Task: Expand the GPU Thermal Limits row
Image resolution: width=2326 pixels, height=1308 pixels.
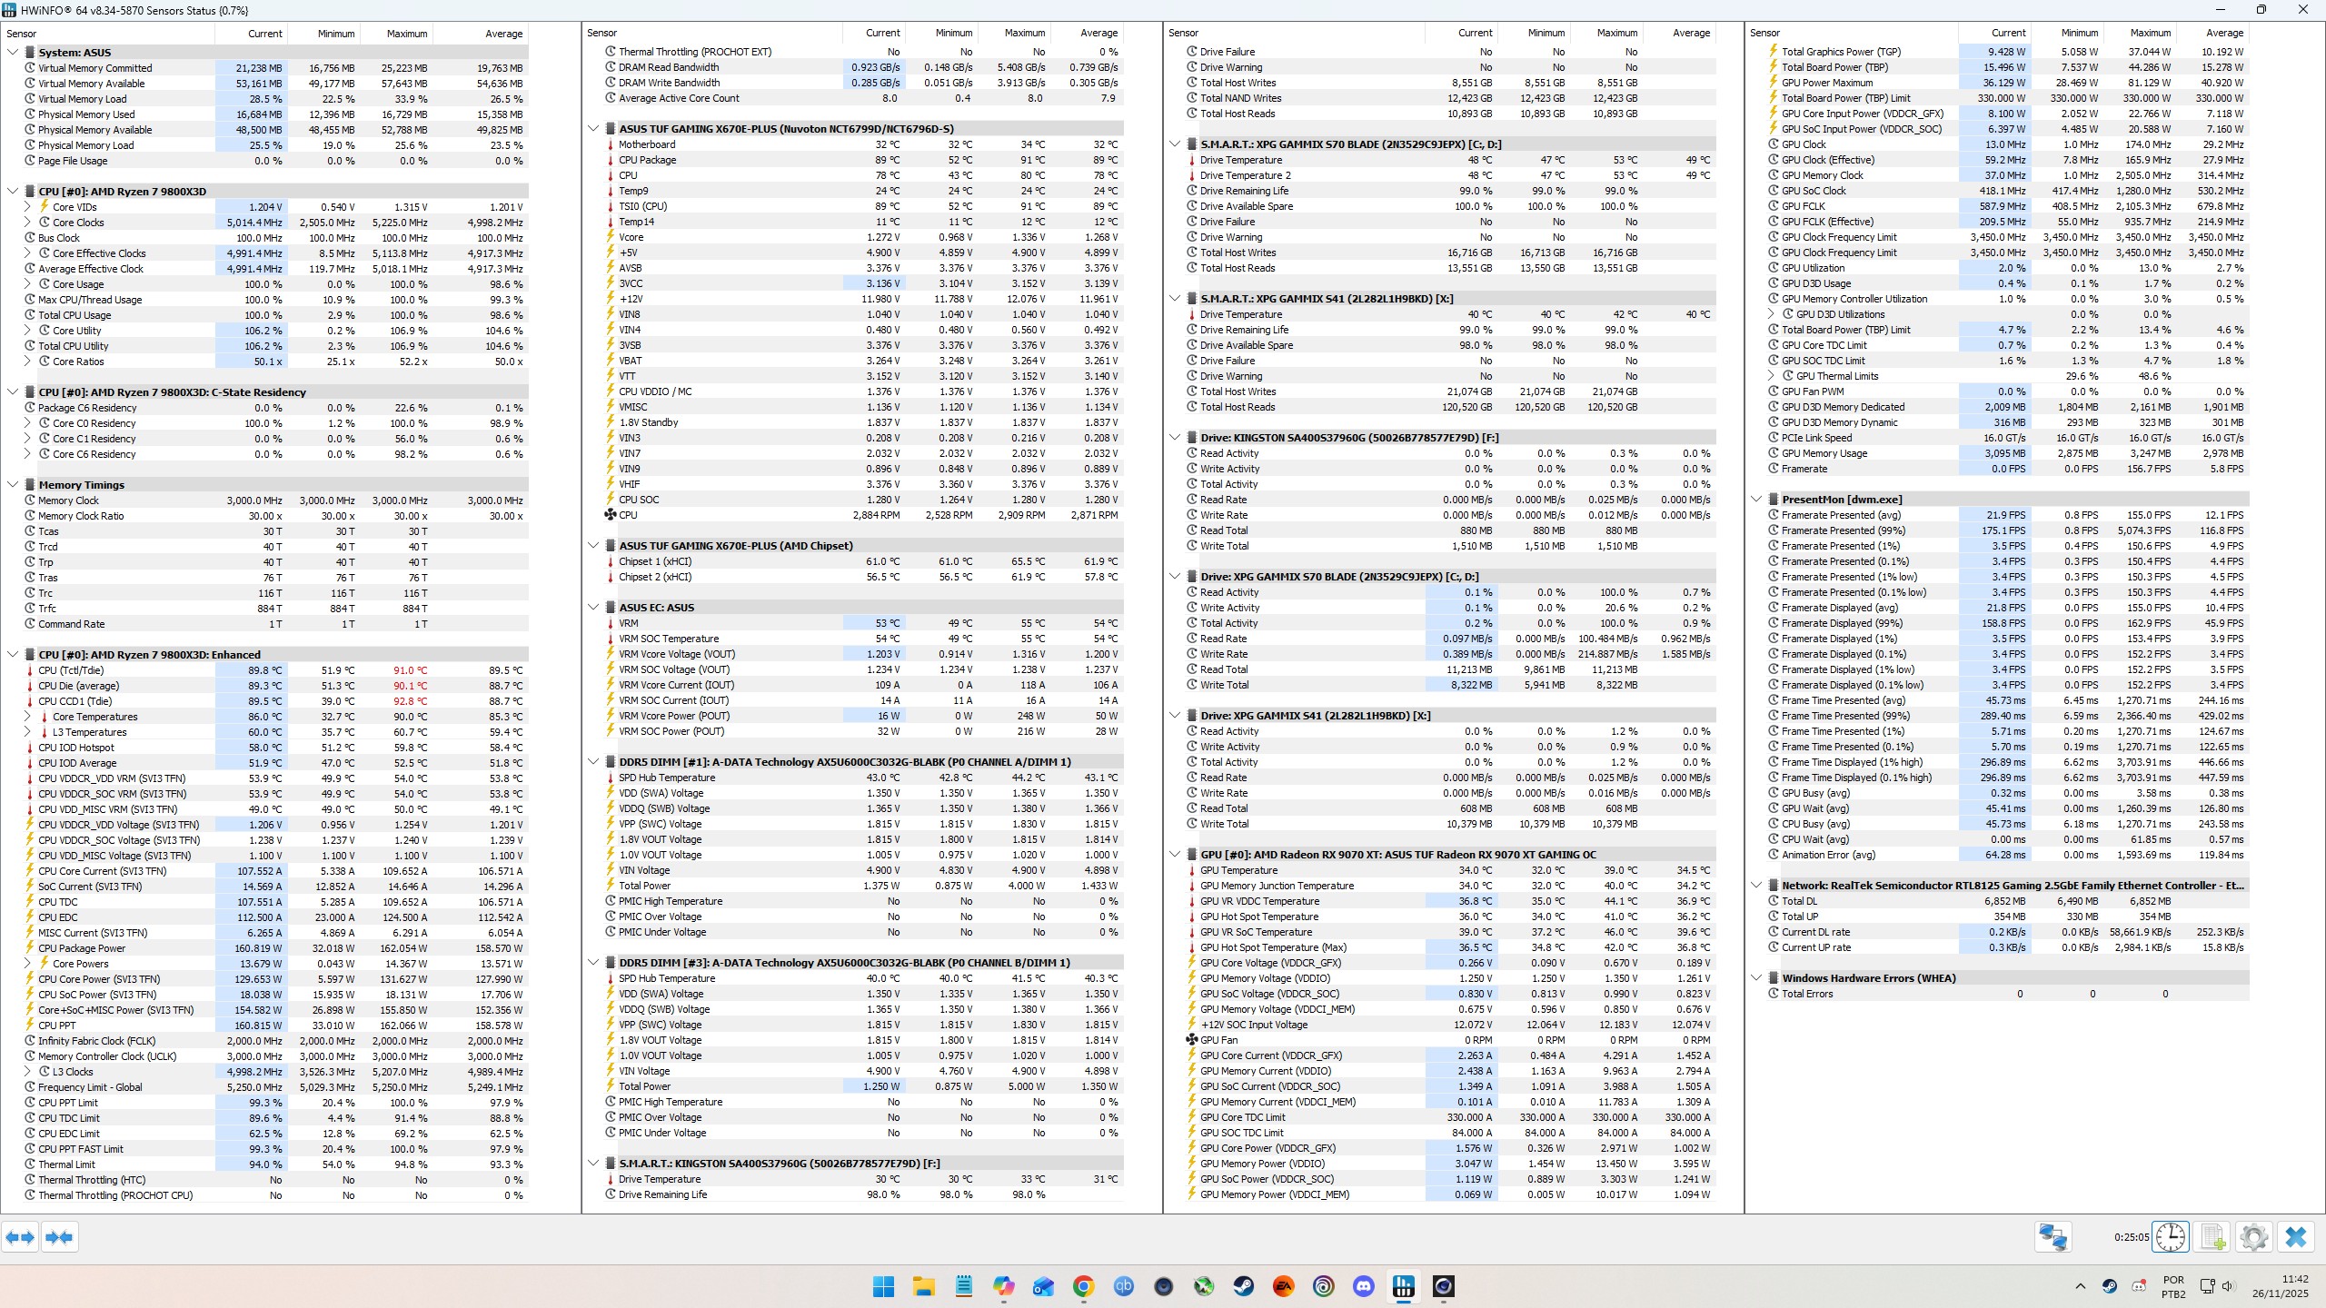Action: pyautogui.click(x=1771, y=376)
